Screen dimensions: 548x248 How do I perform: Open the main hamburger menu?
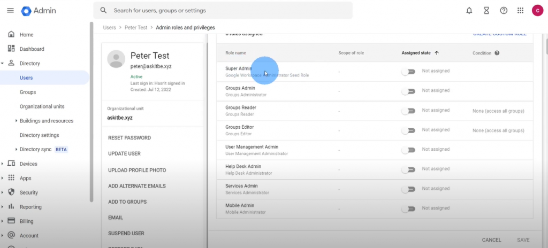10,11
